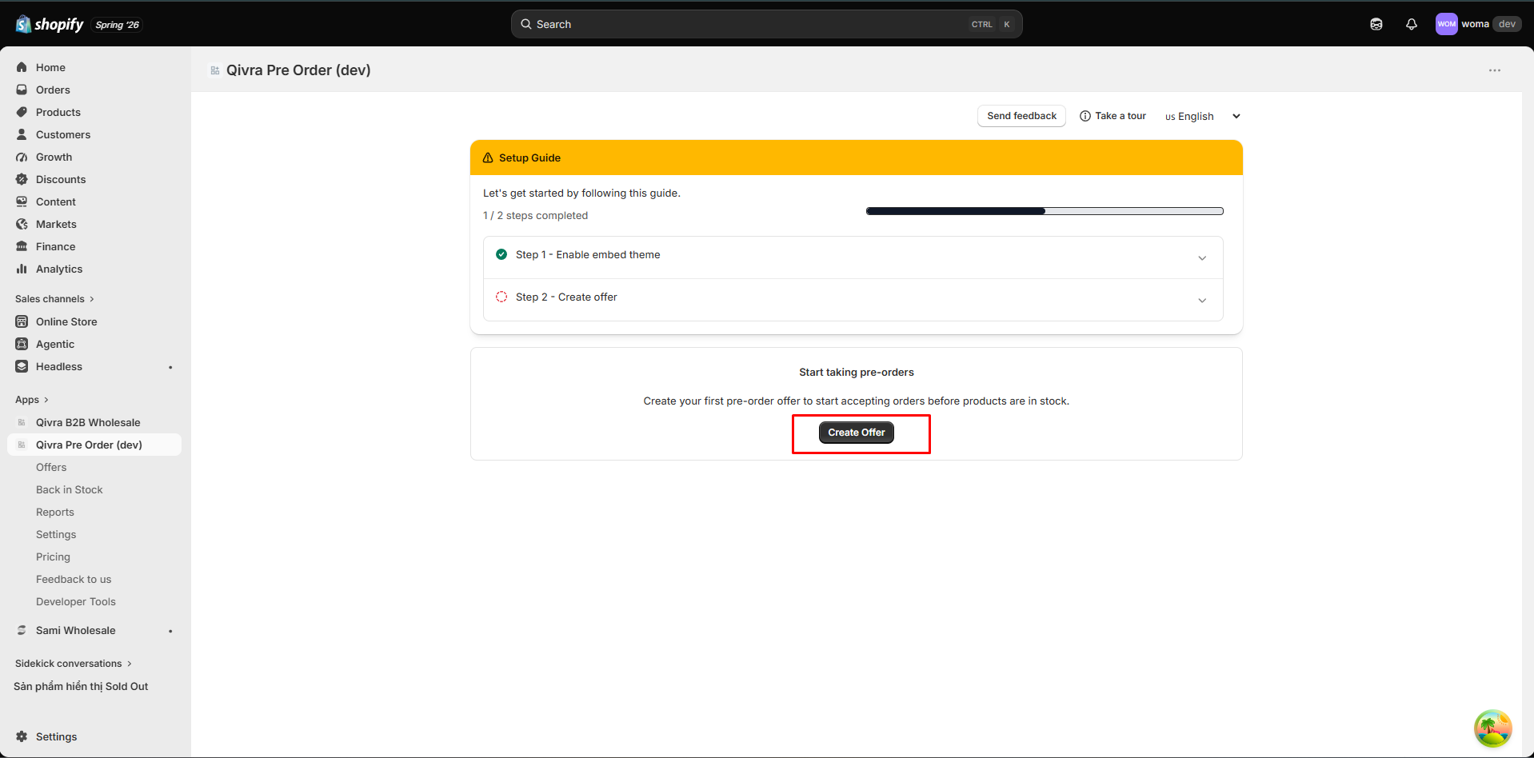The height and width of the screenshot is (758, 1534).
Task: Click the Send feedback button
Action: click(x=1021, y=116)
